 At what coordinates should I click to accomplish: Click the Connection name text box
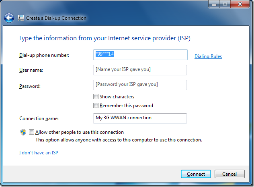pos(140,118)
